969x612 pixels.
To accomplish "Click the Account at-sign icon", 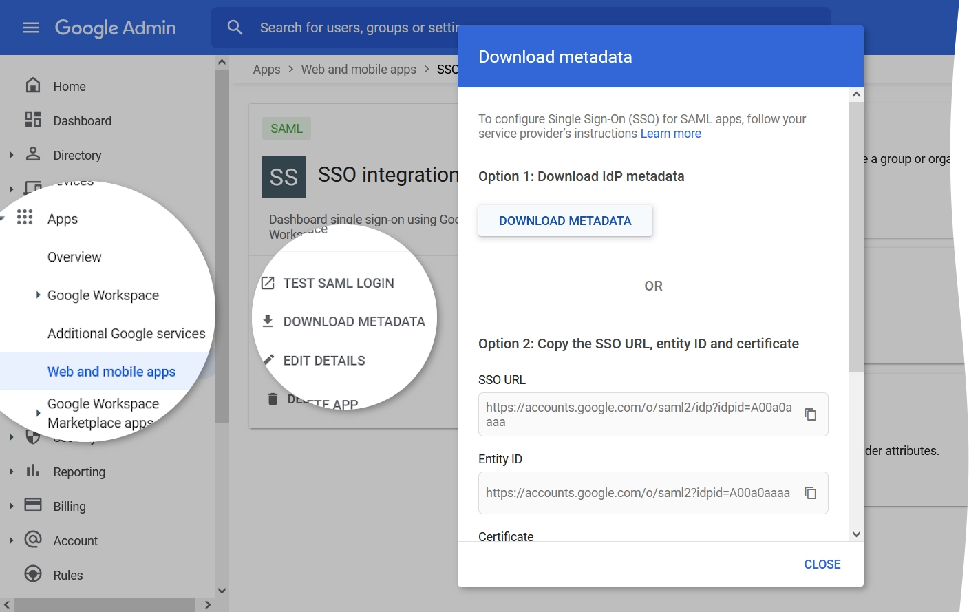I will (33, 539).
